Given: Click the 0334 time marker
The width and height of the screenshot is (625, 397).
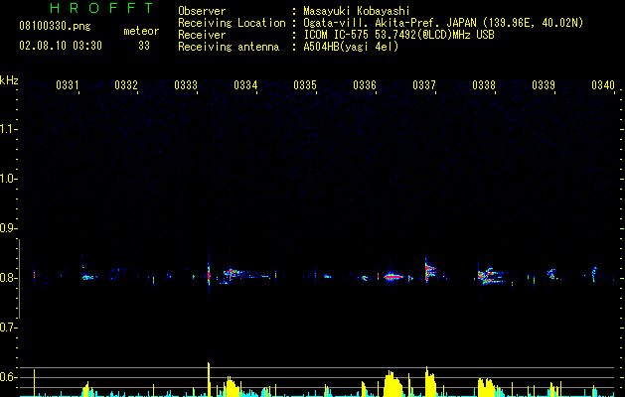Looking at the screenshot, I should coord(245,85).
